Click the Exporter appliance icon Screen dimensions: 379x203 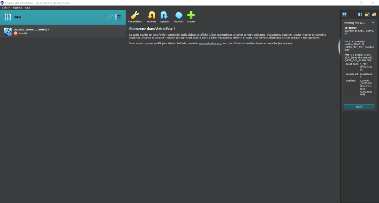[x=164, y=15]
